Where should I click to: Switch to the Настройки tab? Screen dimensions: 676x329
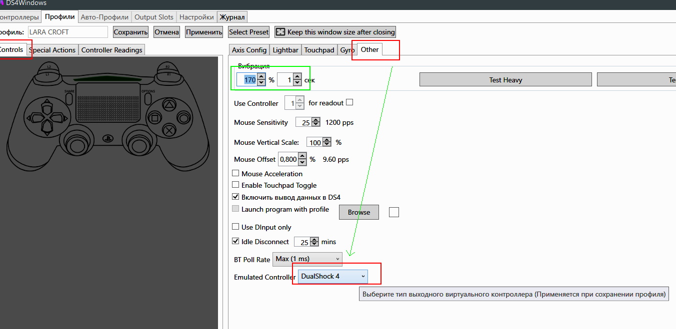click(196, 17)
